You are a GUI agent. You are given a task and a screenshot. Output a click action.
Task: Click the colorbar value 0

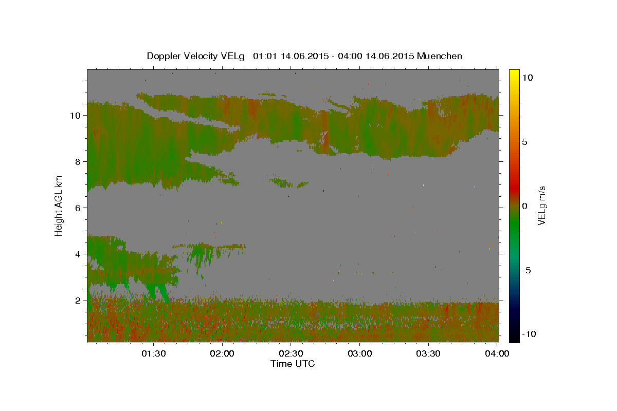(x=524, y=206)
